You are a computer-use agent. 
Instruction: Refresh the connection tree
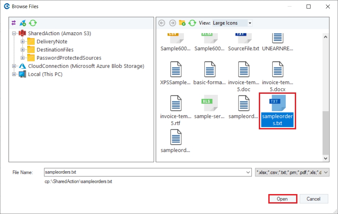[x=33, y=23]
